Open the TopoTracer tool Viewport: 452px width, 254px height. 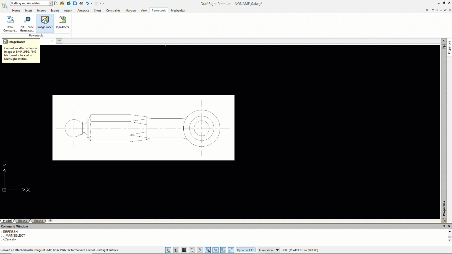62,23
